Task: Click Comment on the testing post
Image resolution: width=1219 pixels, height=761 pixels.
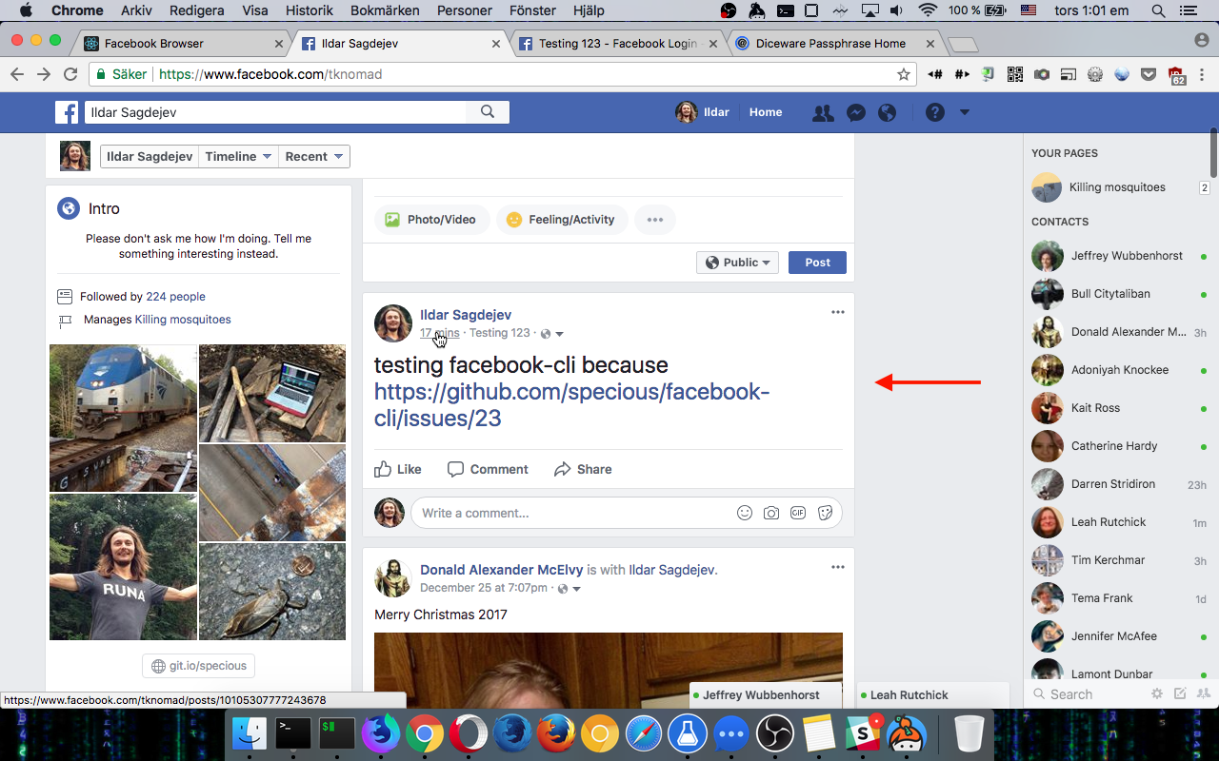Action: pyautogui.click(x=488, y=469)
